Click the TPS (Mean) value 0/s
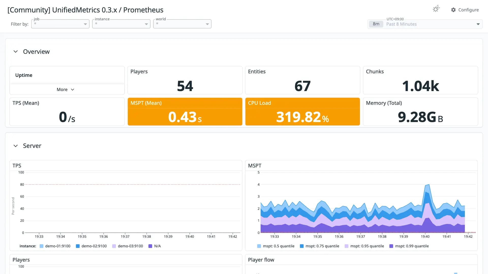The image size is (488, 274). [x=67, y=117]
